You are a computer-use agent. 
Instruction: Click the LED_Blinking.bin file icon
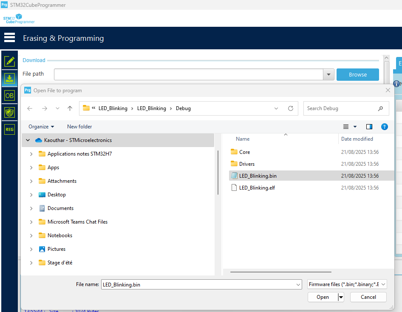234,176
